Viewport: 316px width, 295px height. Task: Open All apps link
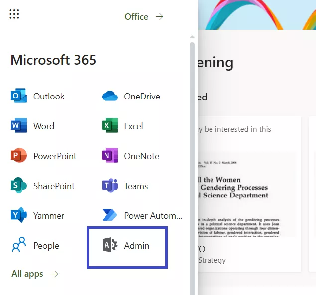pyautogui.click(x=27, y=274)
